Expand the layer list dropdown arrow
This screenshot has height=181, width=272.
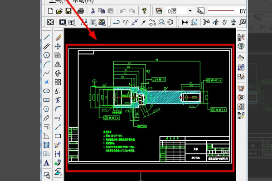click(189, 10)
